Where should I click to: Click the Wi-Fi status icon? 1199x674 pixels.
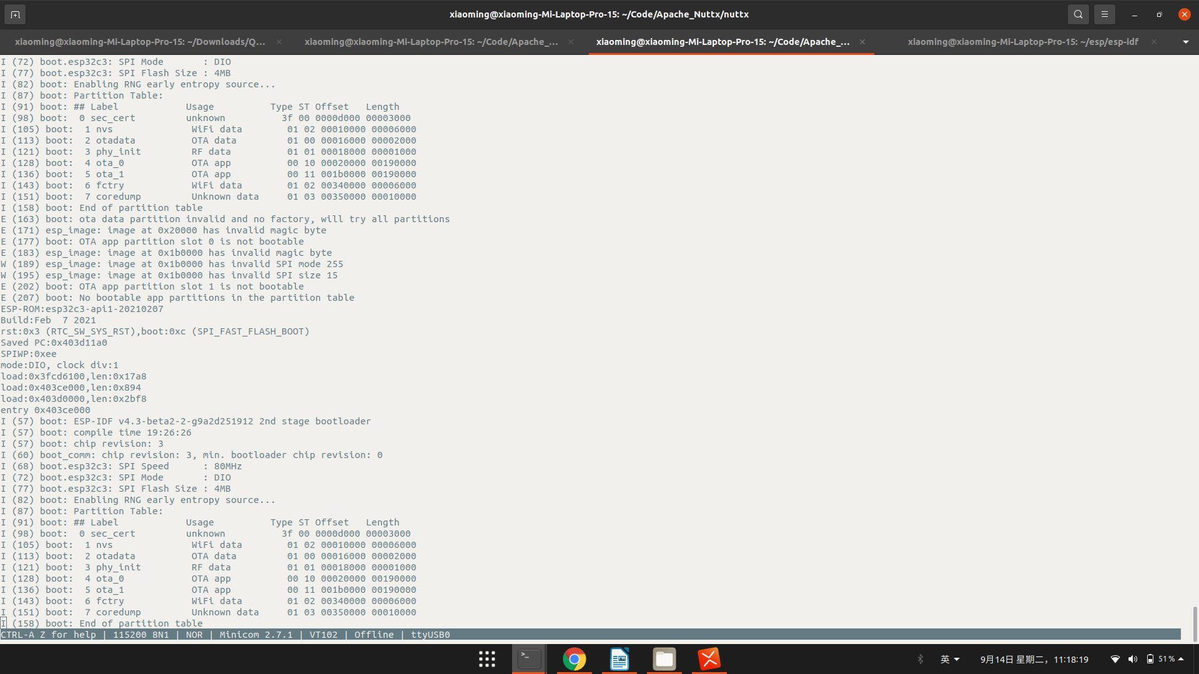click(1115, 659)
